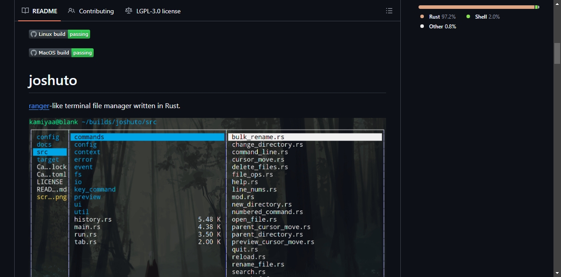
Task: Switch to the Contributing tab
Action: 91,11
